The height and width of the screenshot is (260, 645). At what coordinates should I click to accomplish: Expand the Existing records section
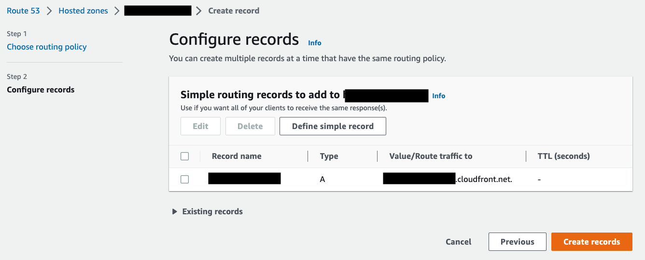(x=208, y=211)
